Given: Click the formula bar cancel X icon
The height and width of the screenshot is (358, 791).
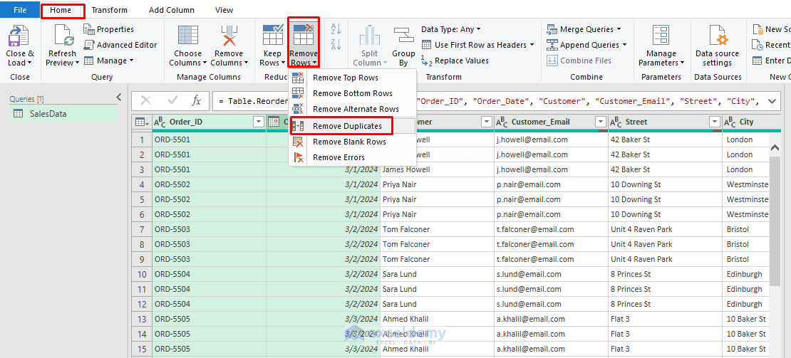Looking at the screenshot, I should (146, 100).
